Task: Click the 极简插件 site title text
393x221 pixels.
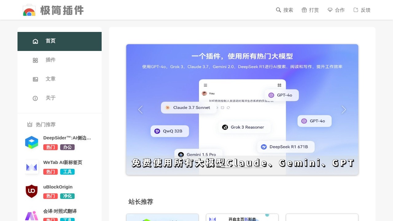Action: click(x=62, y=10)
